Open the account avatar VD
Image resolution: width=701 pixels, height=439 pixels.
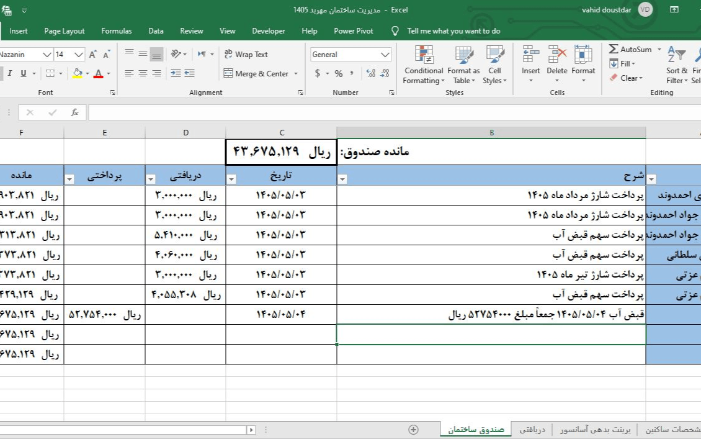[x=645, y=9]
